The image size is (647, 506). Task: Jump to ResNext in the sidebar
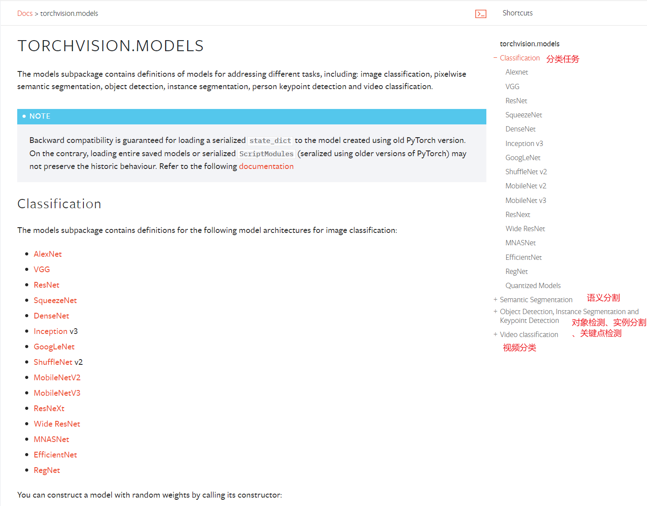[x=518, y=214]
